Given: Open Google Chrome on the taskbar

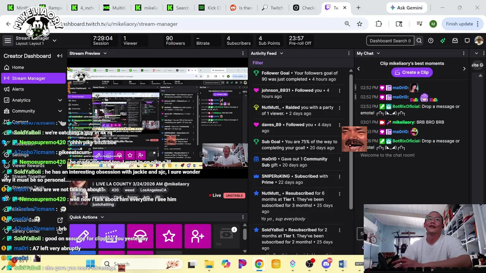Looking at the screenshot, I should [x=259, y=264].
